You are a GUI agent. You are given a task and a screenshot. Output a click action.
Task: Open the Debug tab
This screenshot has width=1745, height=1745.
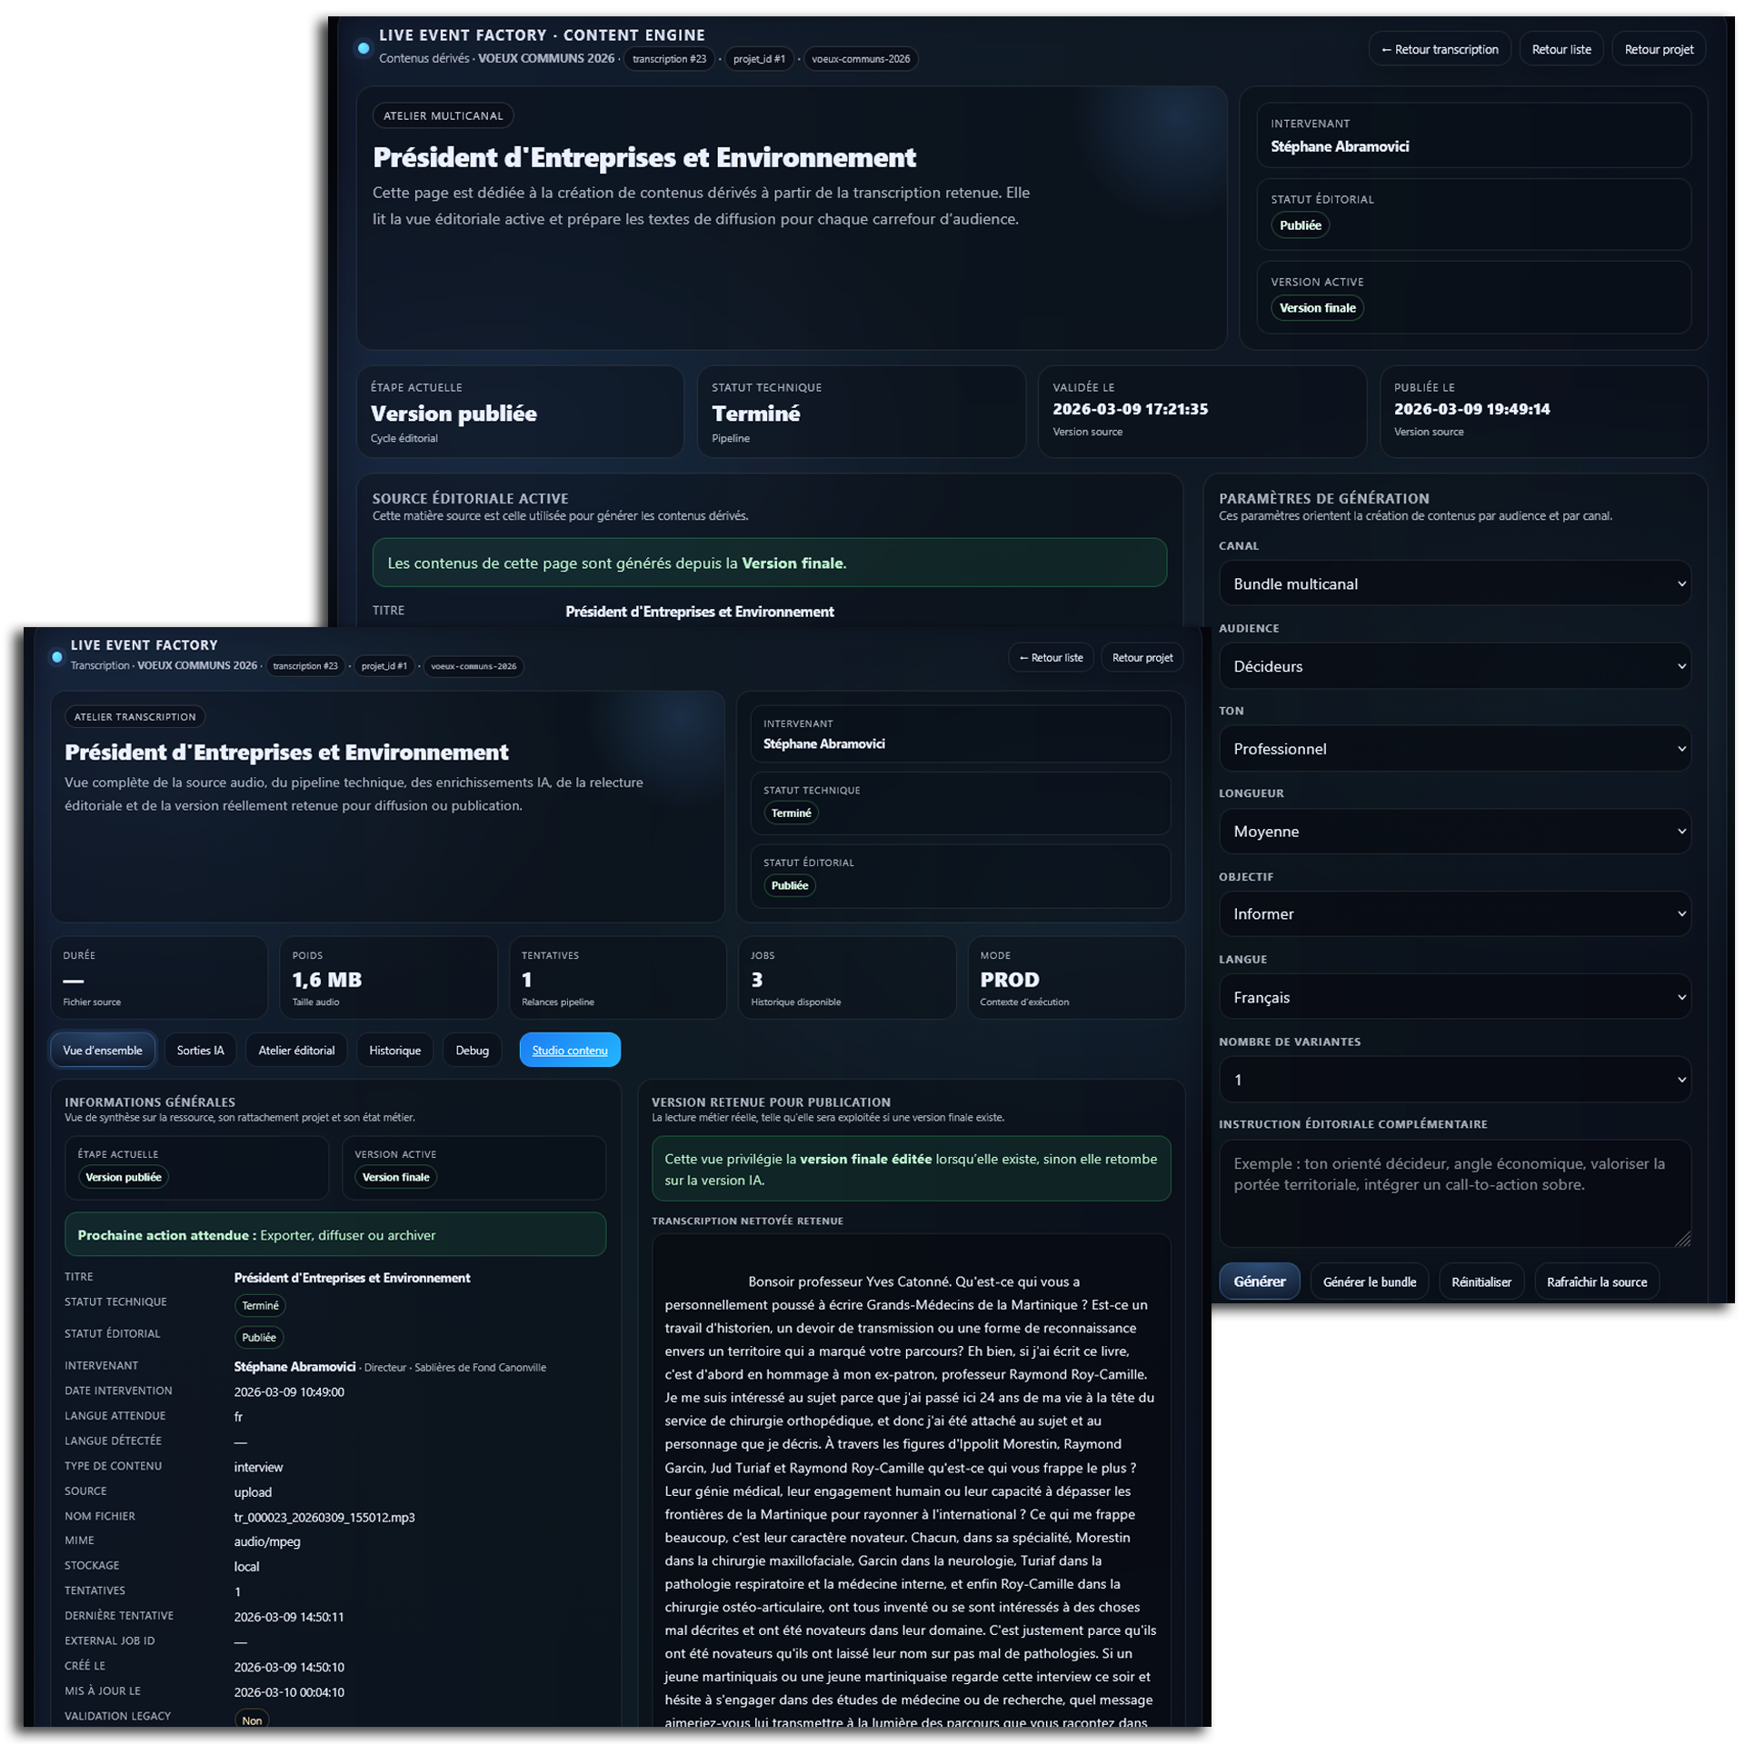[x=472, y=1050]
